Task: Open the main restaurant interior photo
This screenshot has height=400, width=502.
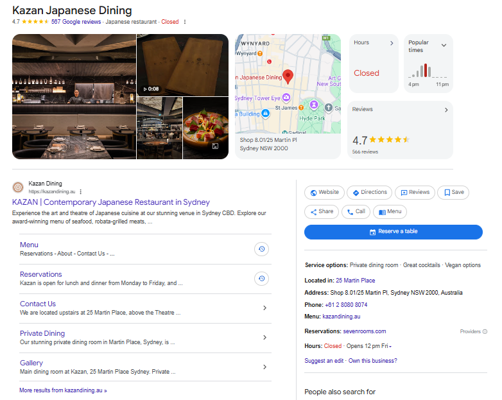Action: [x=74, y=96]
